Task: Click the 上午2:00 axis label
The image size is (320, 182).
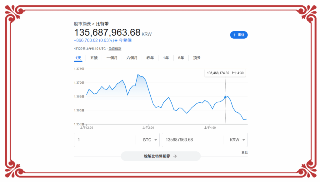Action: [148, 128]
